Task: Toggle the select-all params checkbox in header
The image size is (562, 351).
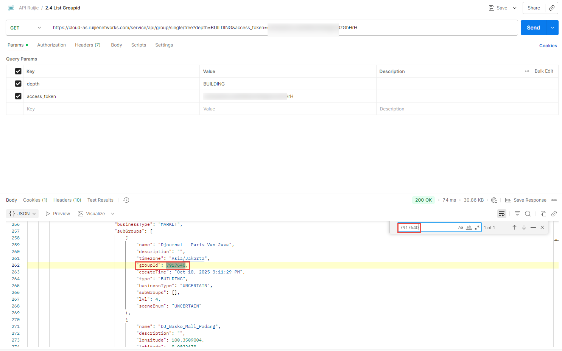Action: point(18,71)
